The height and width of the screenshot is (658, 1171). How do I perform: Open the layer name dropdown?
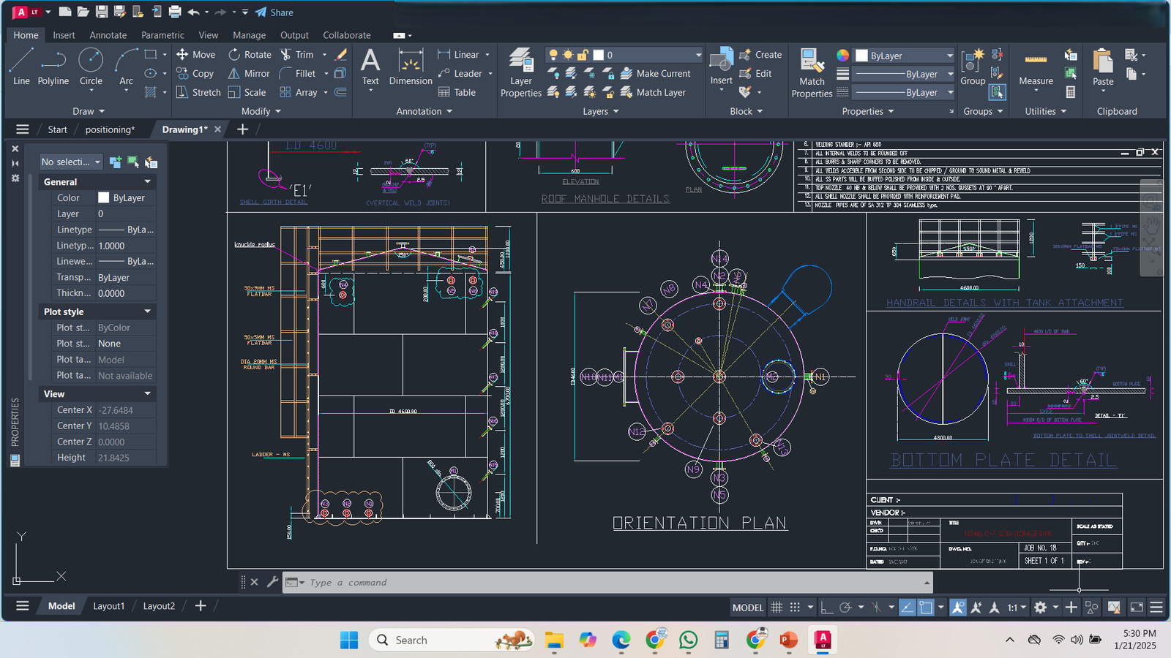[x=697, y=55]
